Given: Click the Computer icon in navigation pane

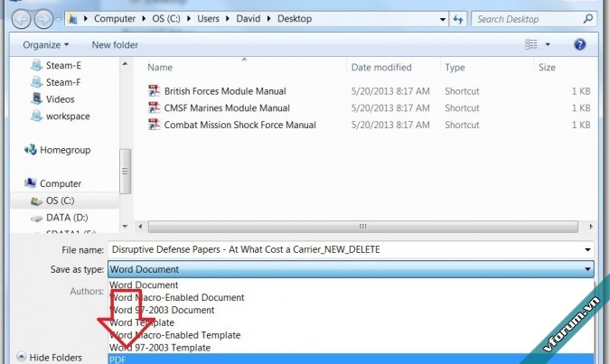Looking at the screenshot, I should [x=31, y=183].
